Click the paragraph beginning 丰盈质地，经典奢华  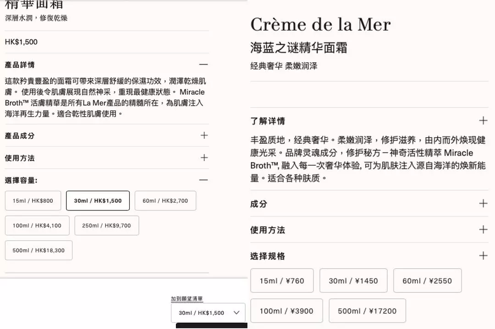(x=368, y=159)
